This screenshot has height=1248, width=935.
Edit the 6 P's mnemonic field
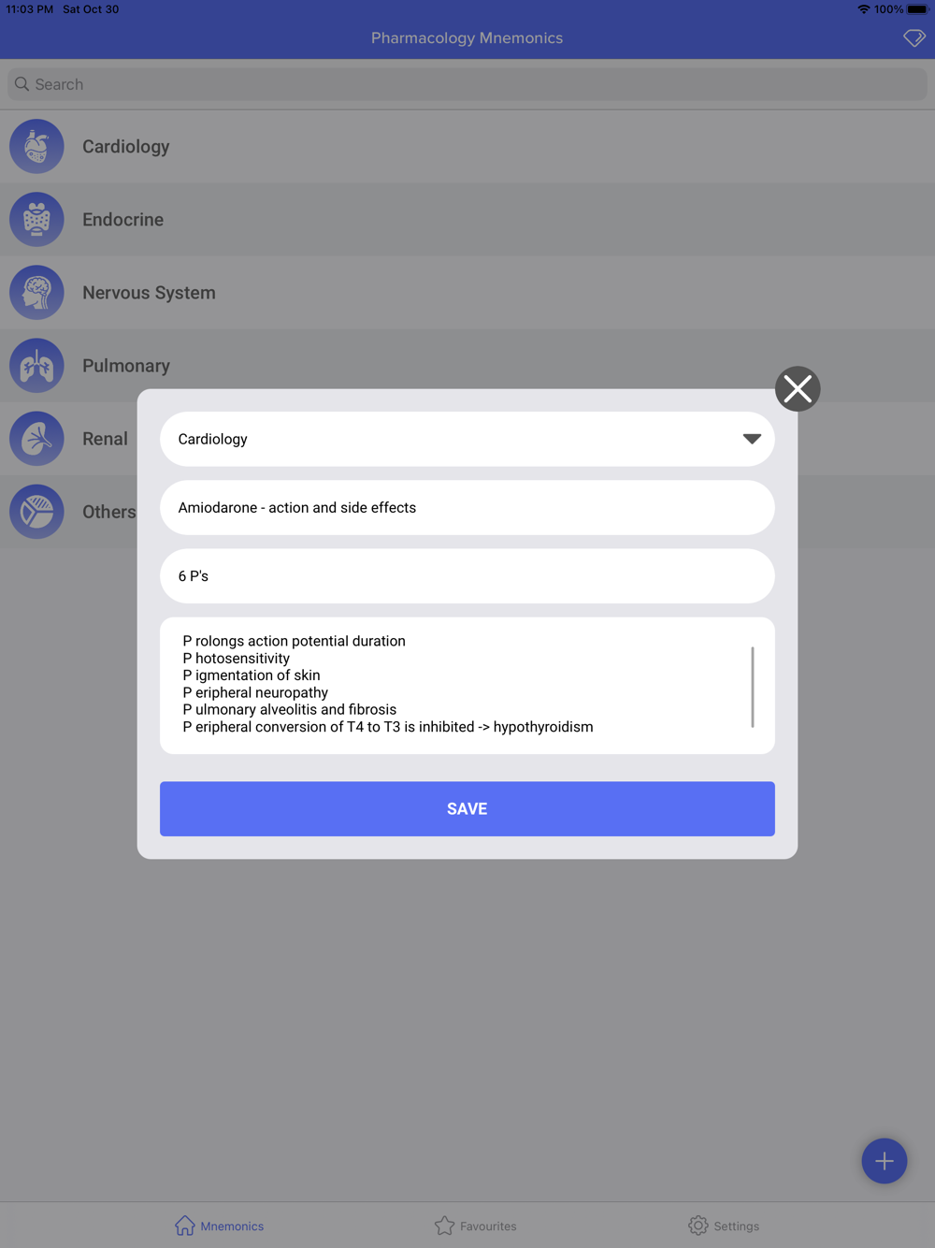point(467,576)
